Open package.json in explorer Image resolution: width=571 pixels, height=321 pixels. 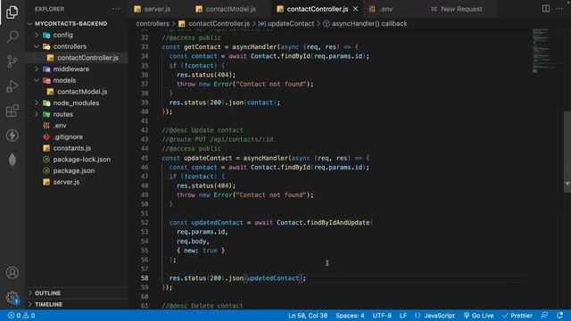73,170
